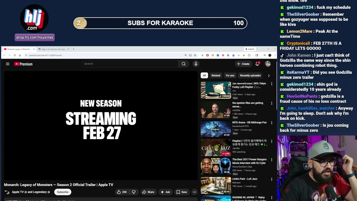This screenshot has width=357, height=201.
Task: Open options menu for epstein files video
Action: (272, 103)
